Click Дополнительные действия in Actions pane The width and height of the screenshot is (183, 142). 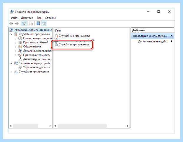tap(153, 42)
